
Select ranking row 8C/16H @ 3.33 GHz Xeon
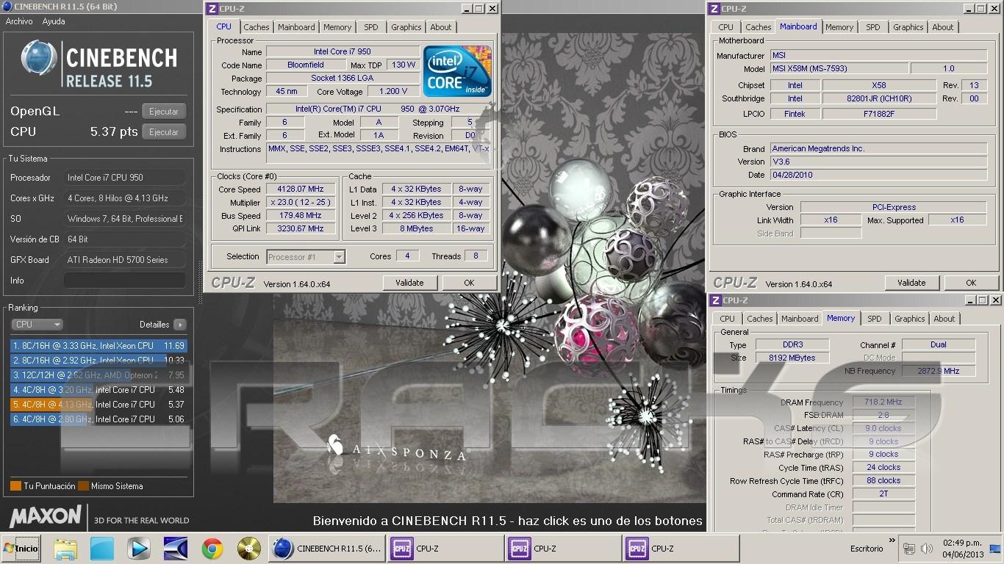99,346
